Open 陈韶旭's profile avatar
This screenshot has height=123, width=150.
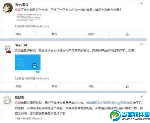coord(7,100)
